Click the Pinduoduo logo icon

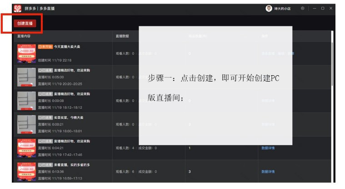[18, 8]
